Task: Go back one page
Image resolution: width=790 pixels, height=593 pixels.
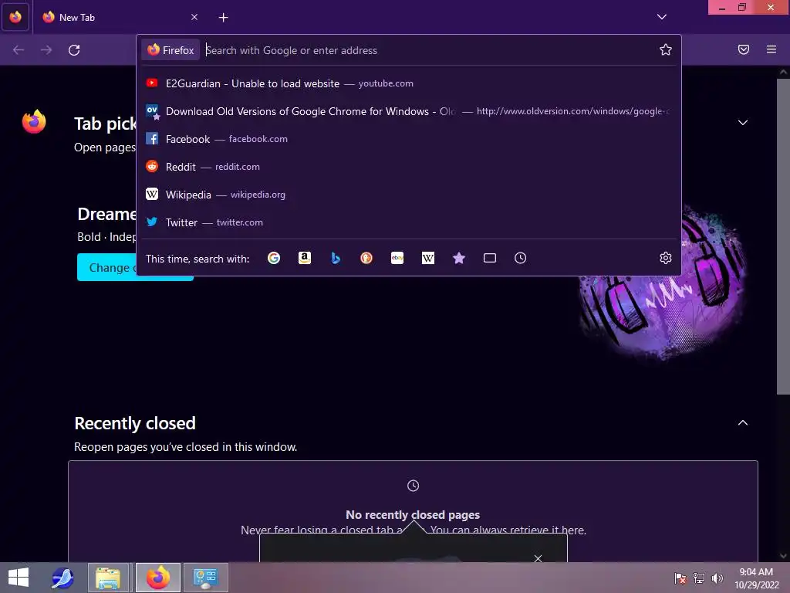Action: pyautogui.click(x=19, y=50)
